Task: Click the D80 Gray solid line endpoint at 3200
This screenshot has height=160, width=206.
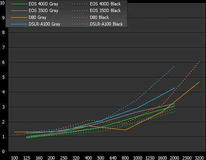Action: [199, 82]
